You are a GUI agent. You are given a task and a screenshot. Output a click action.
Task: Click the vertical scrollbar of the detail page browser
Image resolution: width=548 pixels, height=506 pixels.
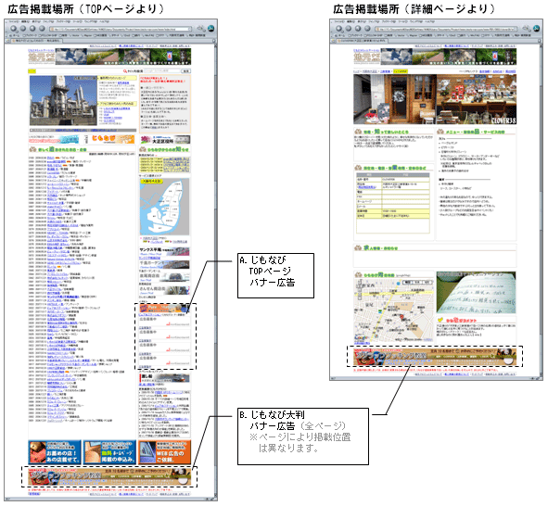point(541,209)
